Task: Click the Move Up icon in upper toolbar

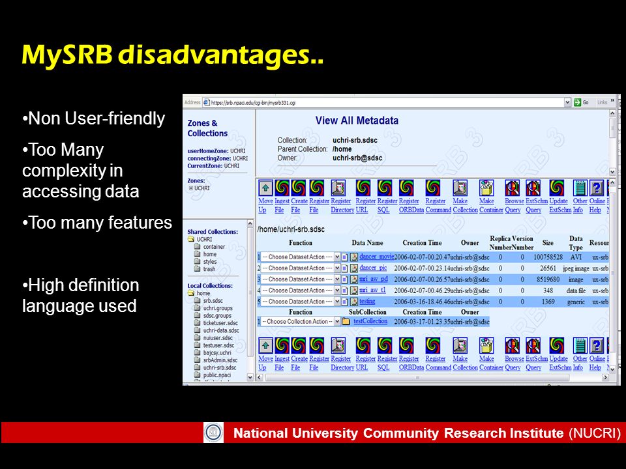Action: click(265, 188)
